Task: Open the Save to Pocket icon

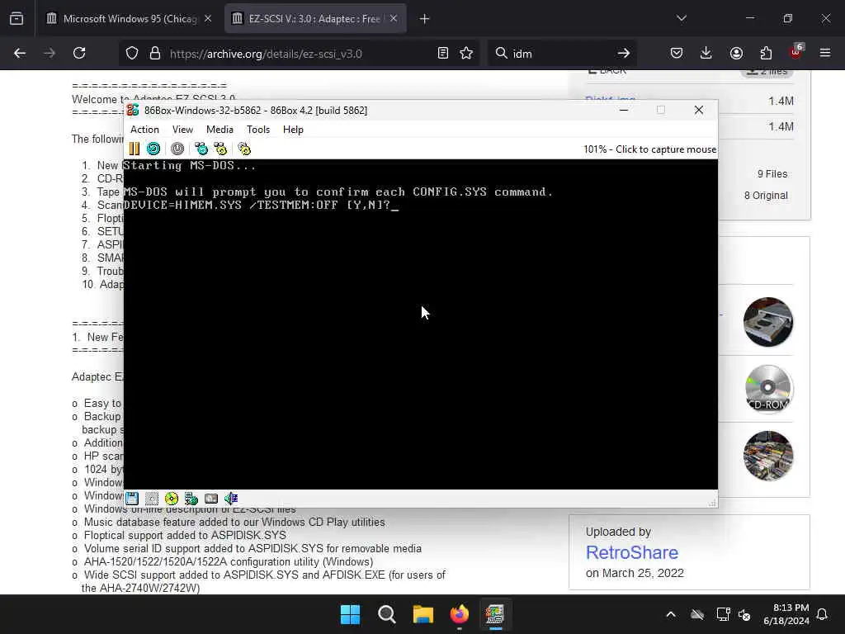Action: point(677,54)
